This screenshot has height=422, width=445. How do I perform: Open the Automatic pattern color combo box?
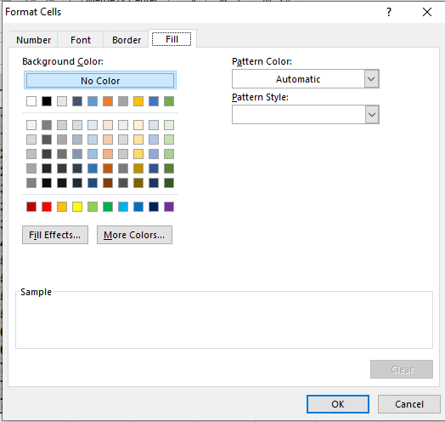[306, 79]
